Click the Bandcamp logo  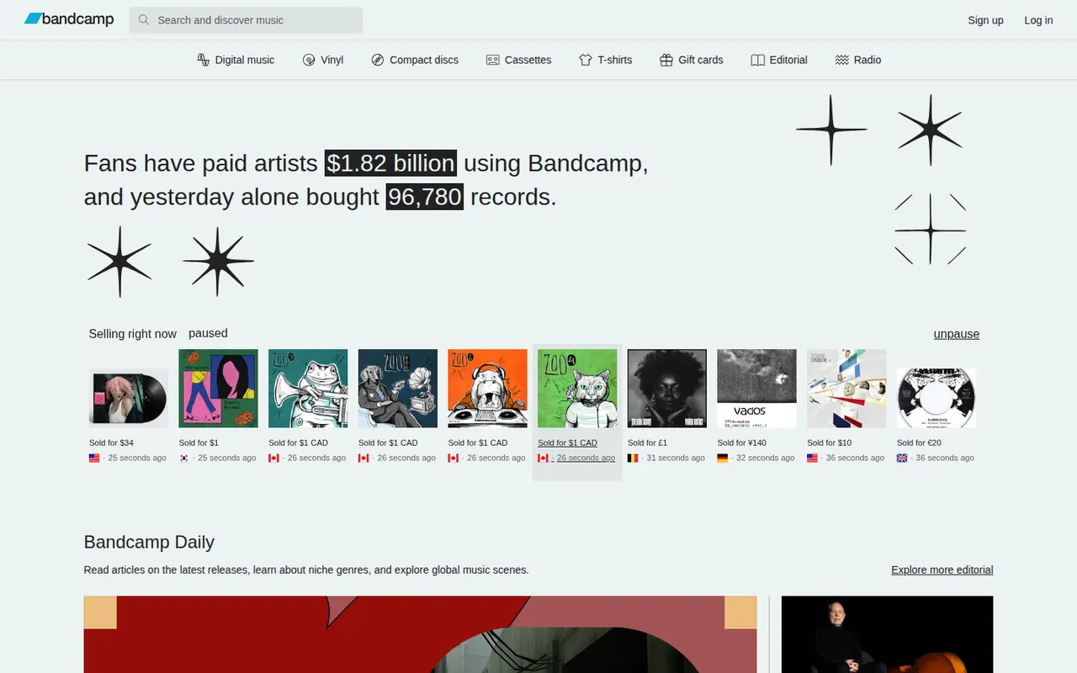[69, 19]
